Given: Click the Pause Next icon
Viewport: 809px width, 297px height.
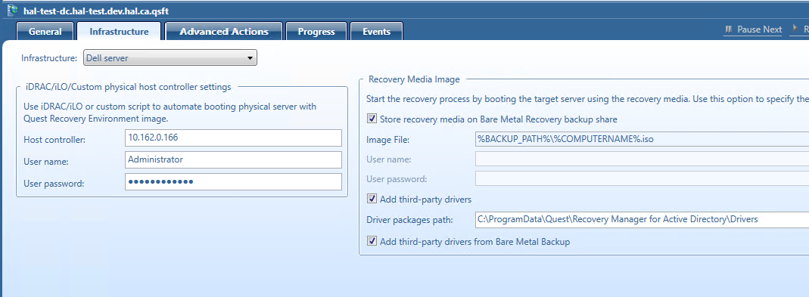Looking at the screenshot, I should tap(729, 29).
